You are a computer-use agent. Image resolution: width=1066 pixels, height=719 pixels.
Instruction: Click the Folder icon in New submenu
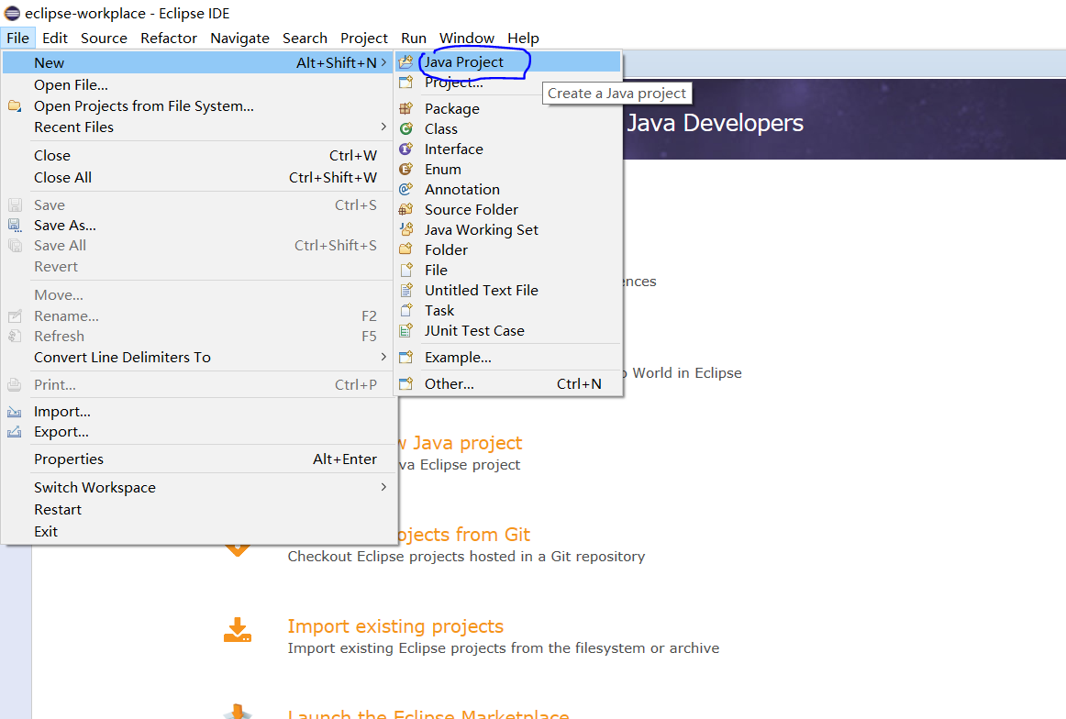click(x=405, y=250)
